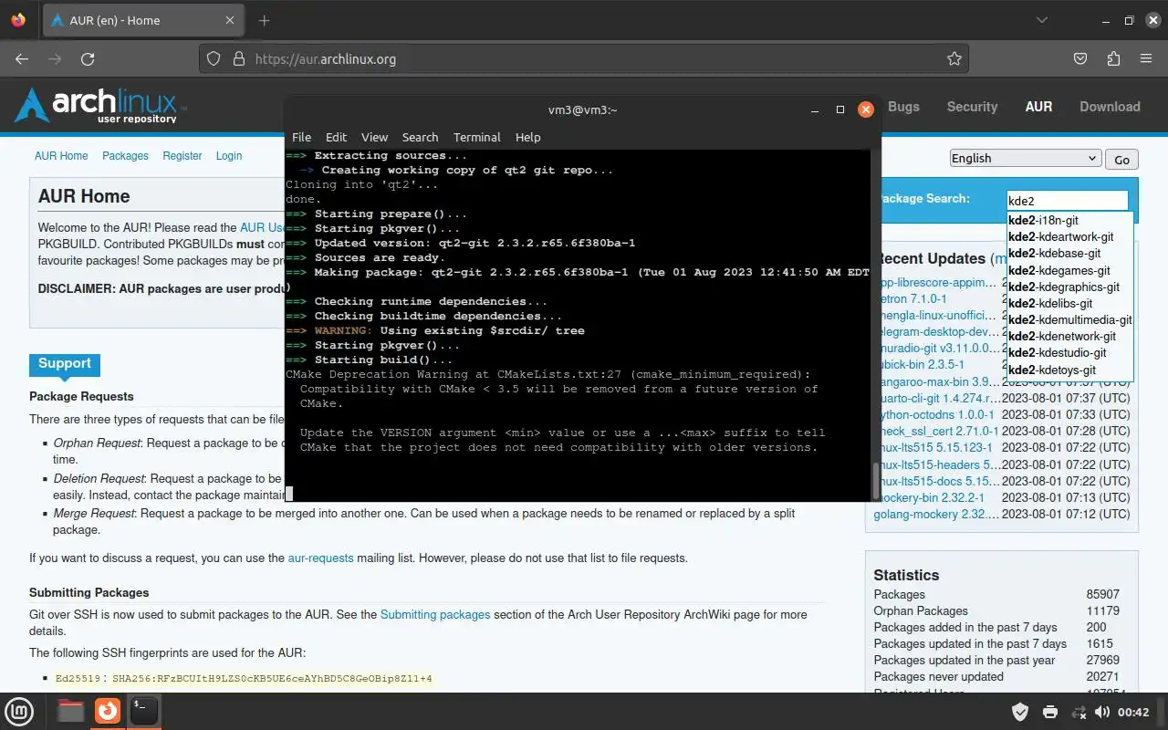This screenshot has width=1168, height=730.
Task: Minimize the vm3@vm3 terminal window
Action: click(x=815, y=109)
